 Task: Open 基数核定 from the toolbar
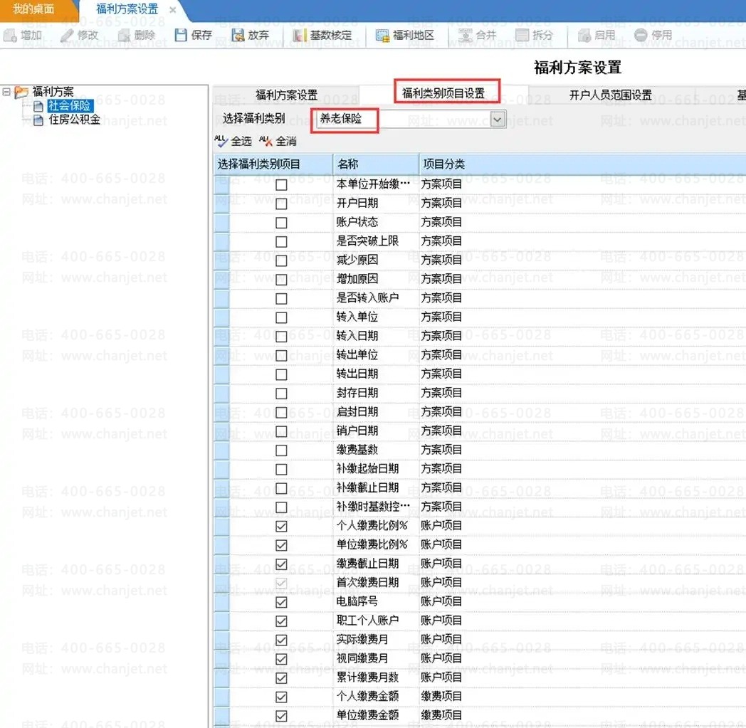[300, 35]
